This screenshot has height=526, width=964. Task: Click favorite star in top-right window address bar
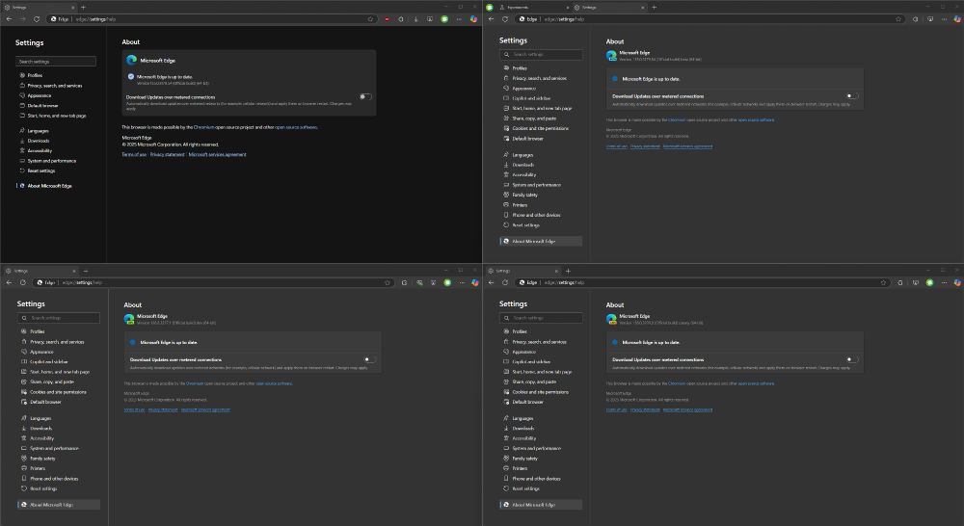(898, 19)
